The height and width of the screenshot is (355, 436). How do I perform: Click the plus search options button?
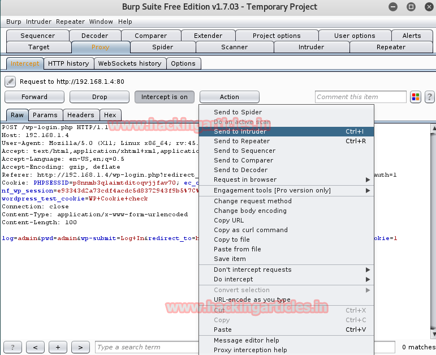(58, 347)
